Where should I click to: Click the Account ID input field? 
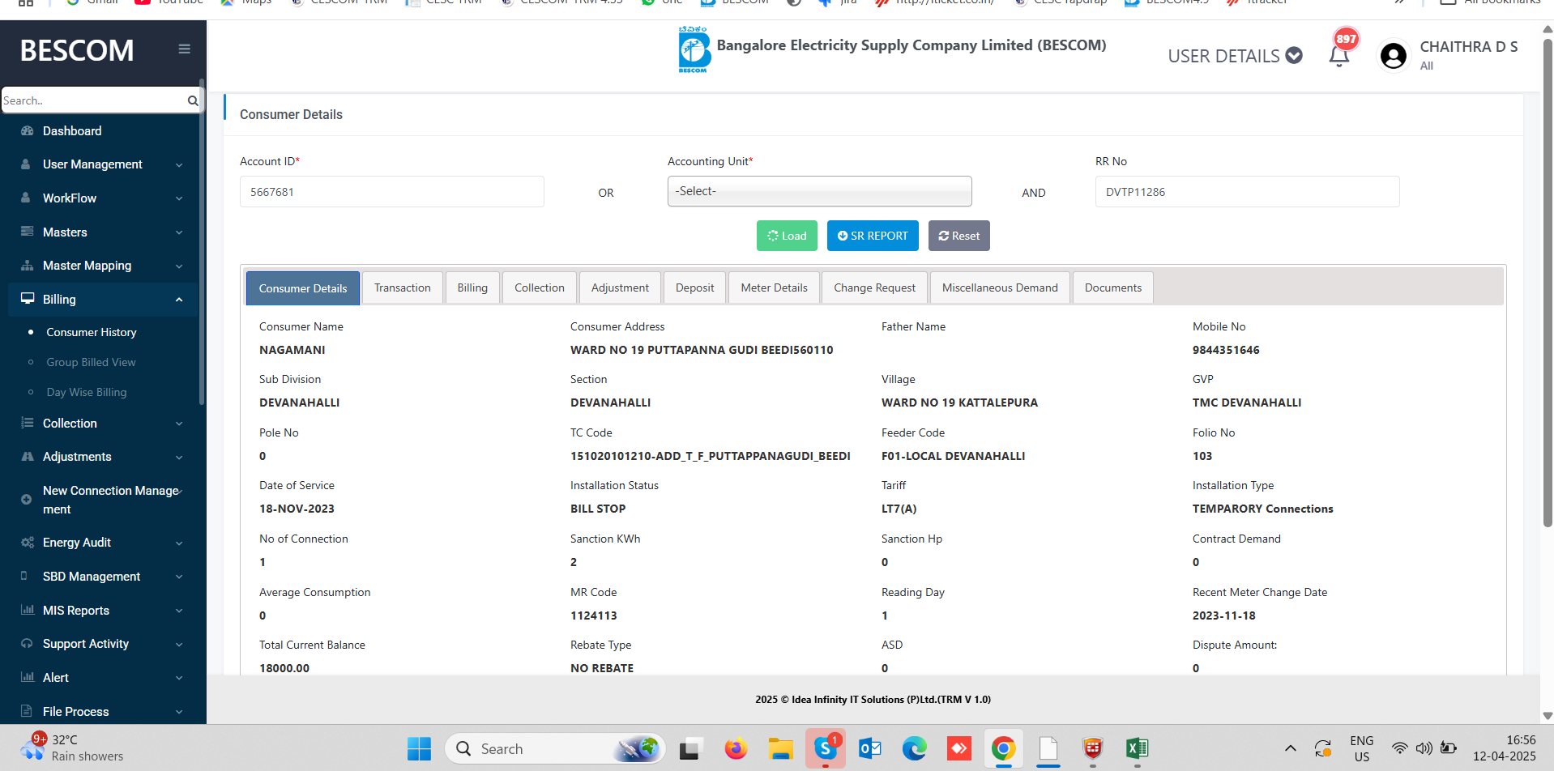pyautogui.click(x=392, y=192)
